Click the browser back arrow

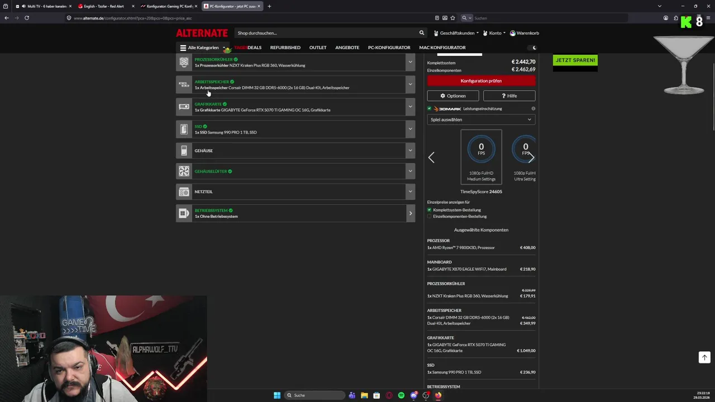point(7,18)
